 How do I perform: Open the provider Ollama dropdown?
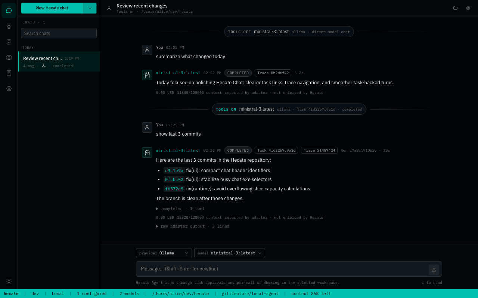pos(164,253)
